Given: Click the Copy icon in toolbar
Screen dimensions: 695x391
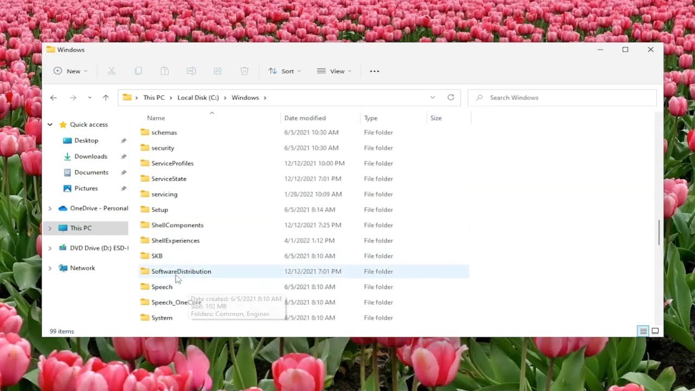Looking at the screenshot, I should pos(138,71).
